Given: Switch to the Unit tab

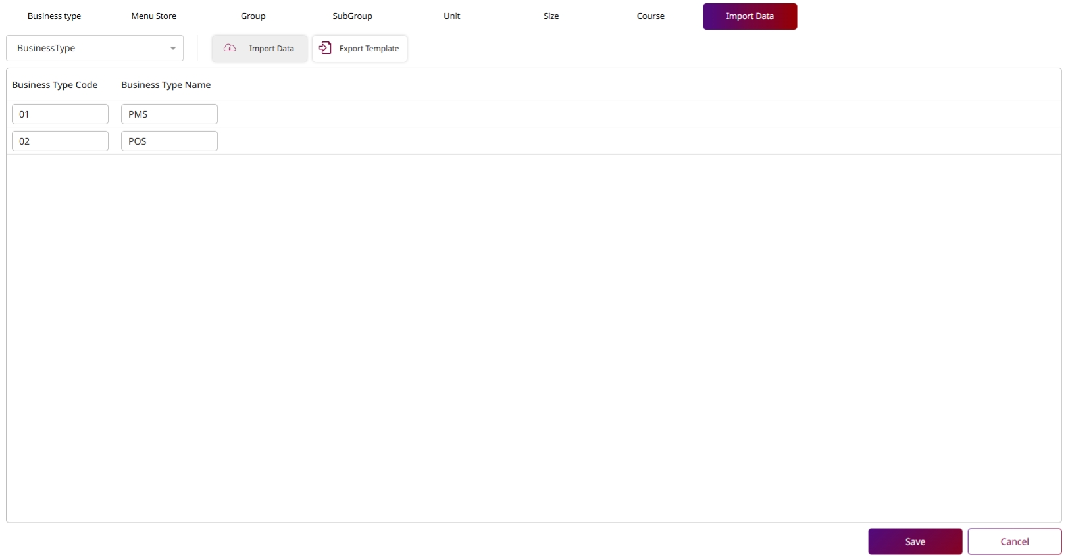Looking at the screenshot, I should [x=452, y=16].
